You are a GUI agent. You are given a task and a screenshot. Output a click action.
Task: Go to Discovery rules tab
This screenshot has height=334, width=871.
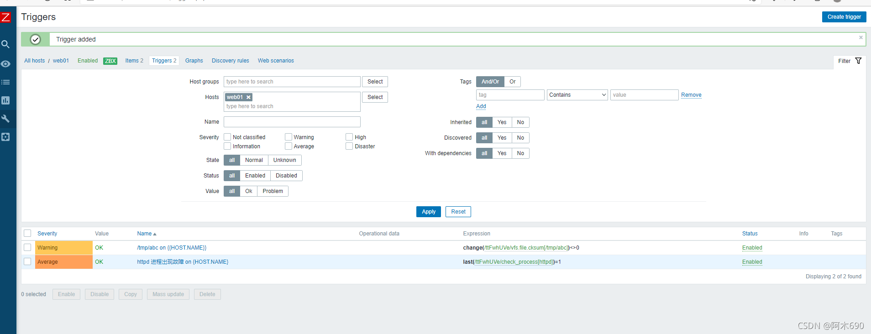pos(231,61)
